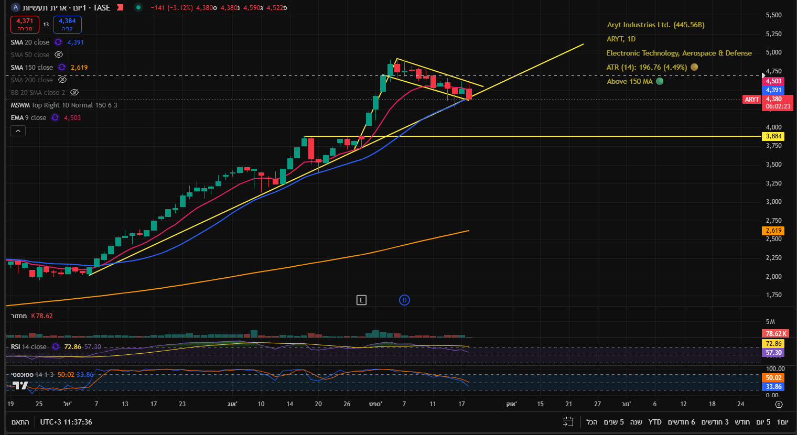
Task: Open the earnings 'E' event marker
Action: (361, 300)
